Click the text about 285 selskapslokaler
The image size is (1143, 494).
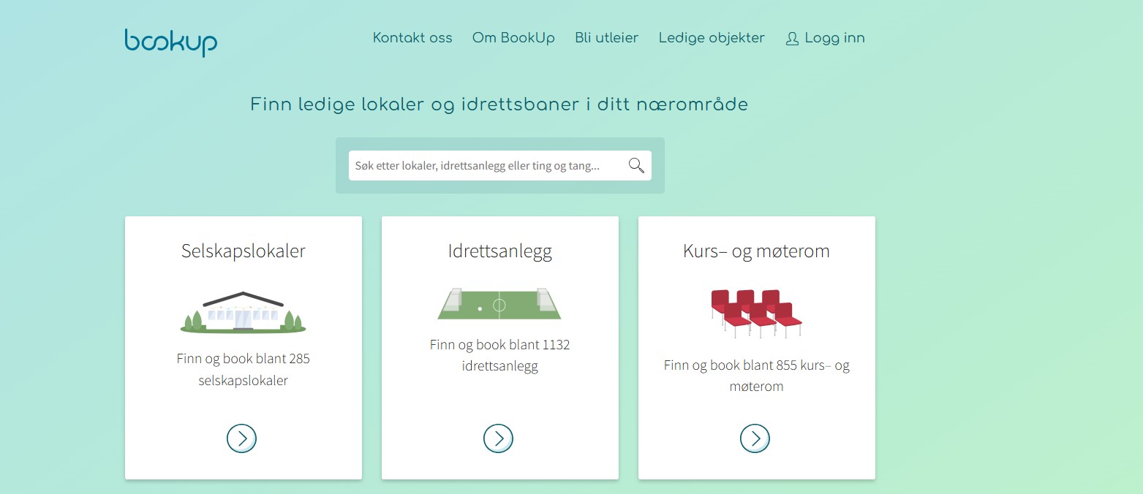[244, 370]
